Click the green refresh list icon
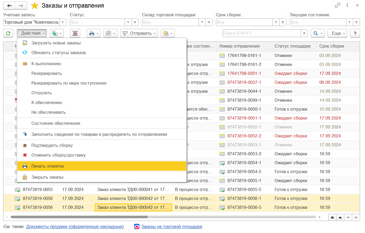The height and width of the screenshot is (233, 365). 8,33
